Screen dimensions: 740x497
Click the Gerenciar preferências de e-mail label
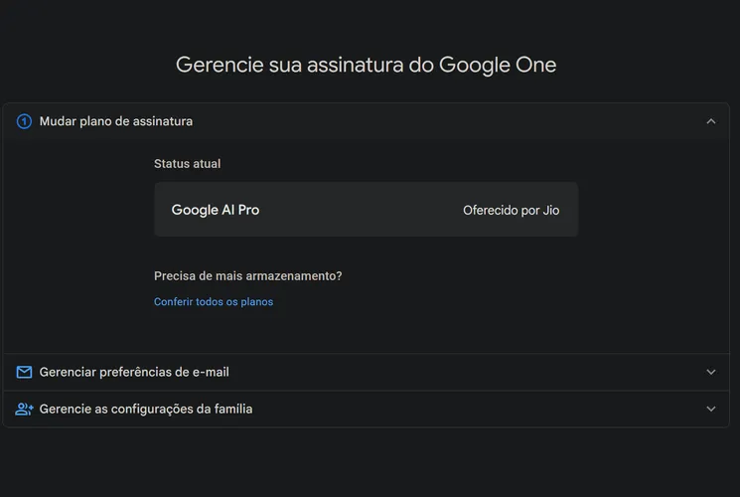click(134, 373)
